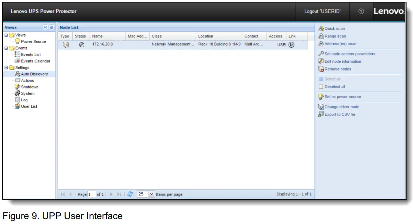Click the status icon for node 172.16.28.8

tap(82, 45)
